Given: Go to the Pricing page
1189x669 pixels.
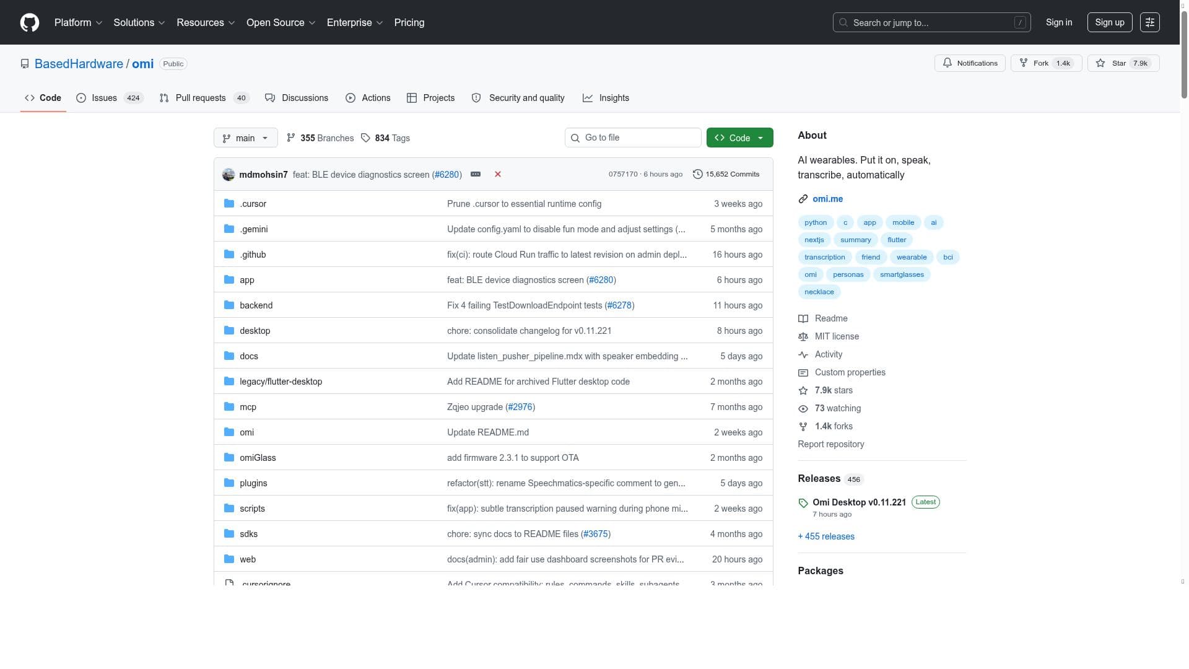Looking at the screenshot, I should 409,22.
